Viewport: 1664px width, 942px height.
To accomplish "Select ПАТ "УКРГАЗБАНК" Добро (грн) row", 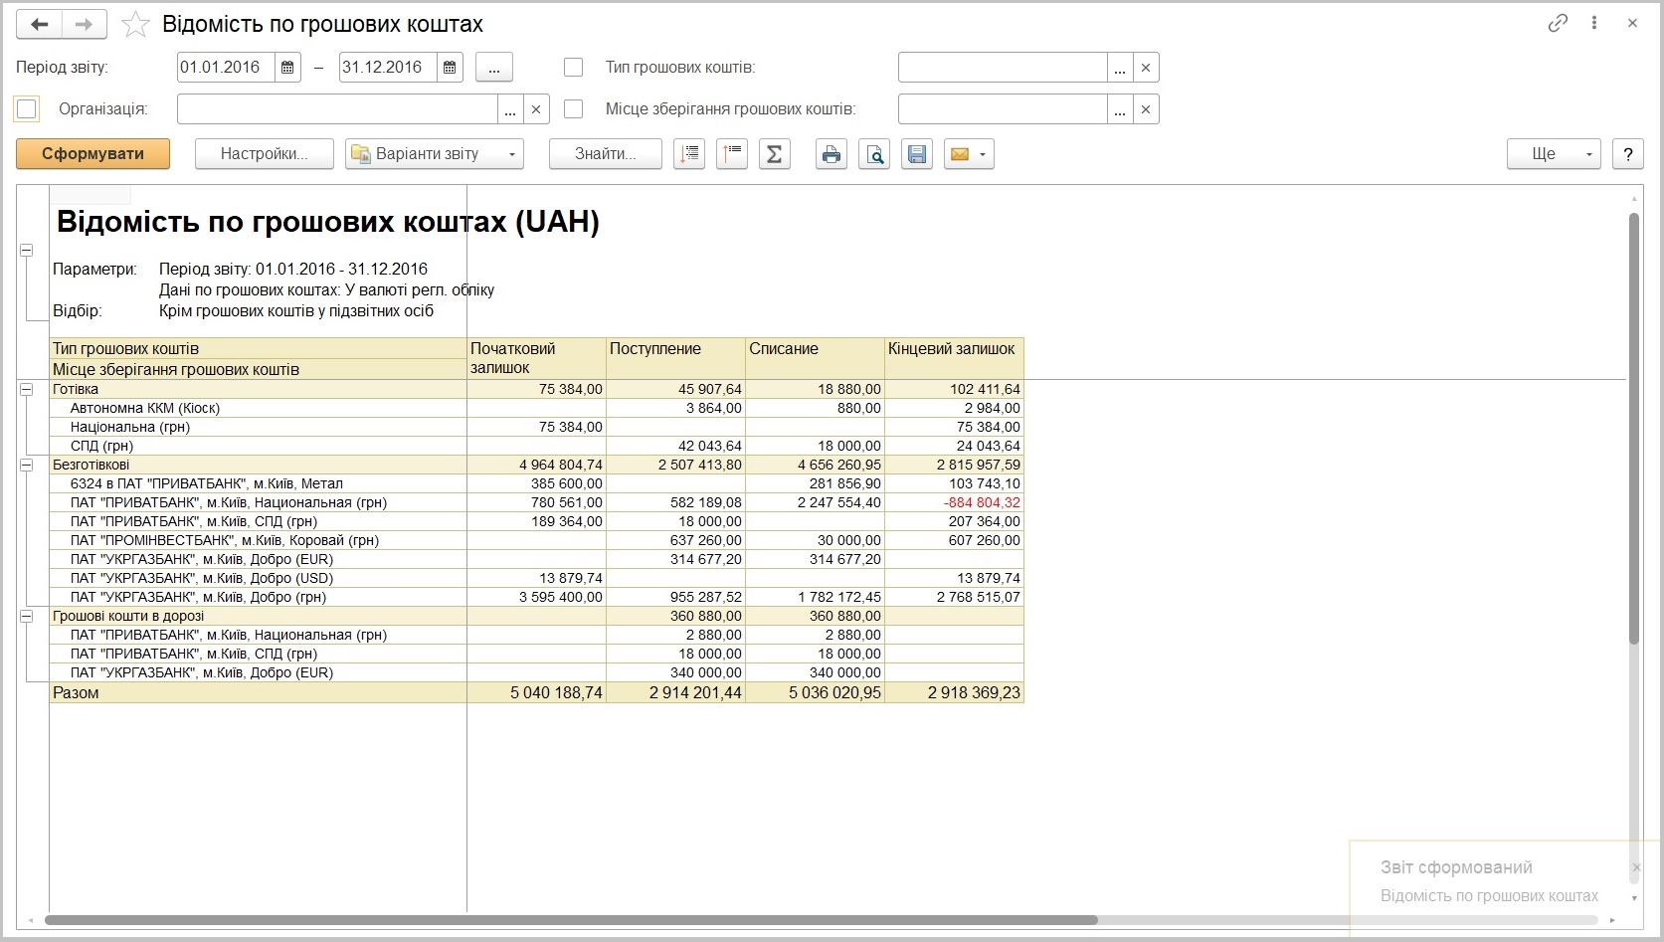I will [x=537, y=597].
